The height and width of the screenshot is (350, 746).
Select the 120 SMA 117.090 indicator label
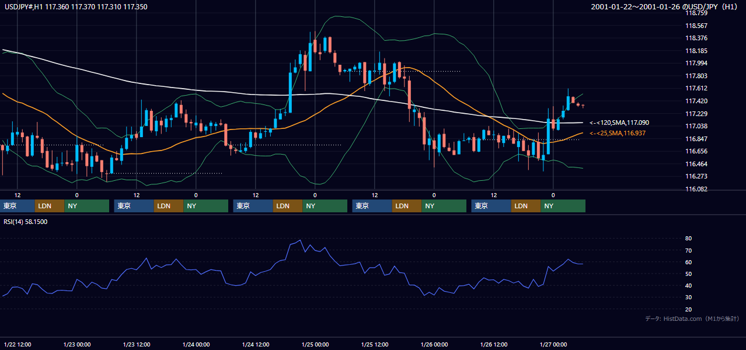pyautogui.click(x=619, y=123)
